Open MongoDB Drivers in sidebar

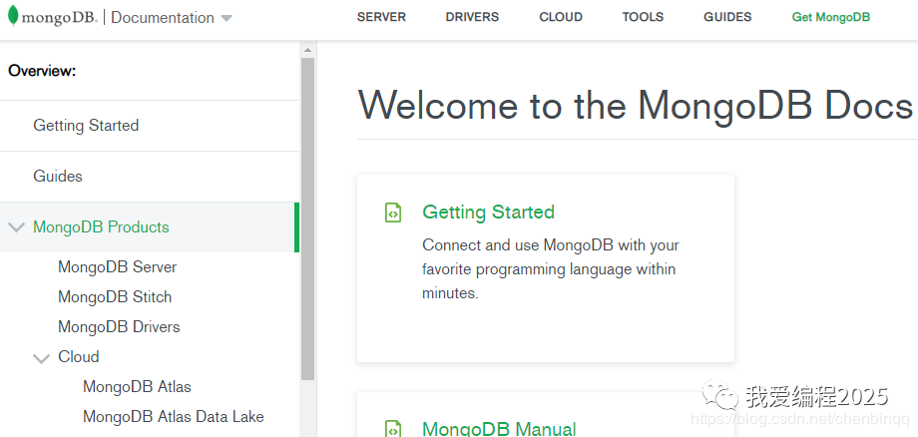point(119,327)
